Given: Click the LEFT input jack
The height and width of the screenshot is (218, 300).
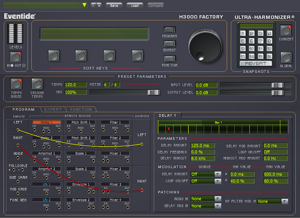Looking at the screenshot, I should click(18, 130).
